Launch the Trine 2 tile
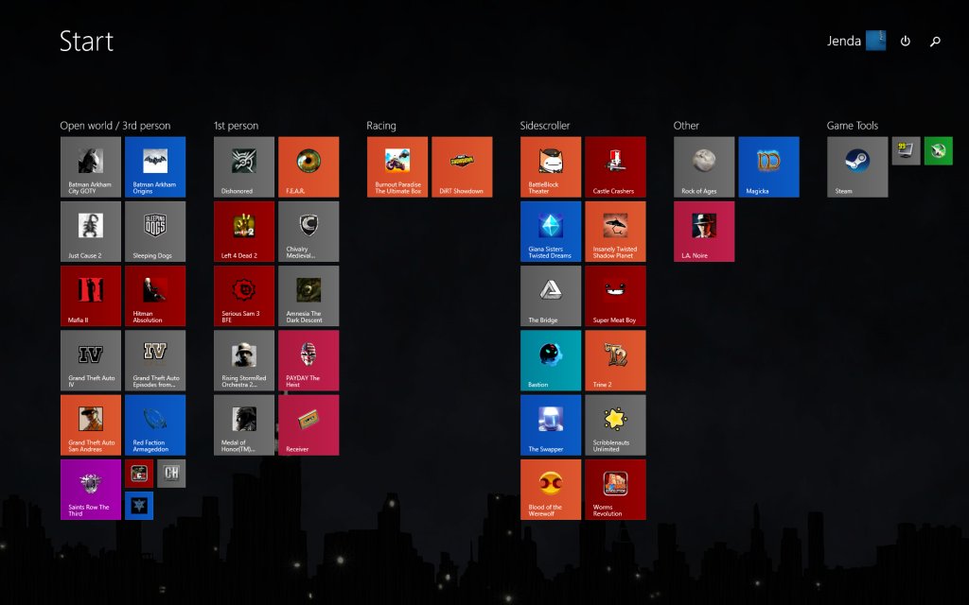Viewport: 969px width, 605px height. pos(615,360)
